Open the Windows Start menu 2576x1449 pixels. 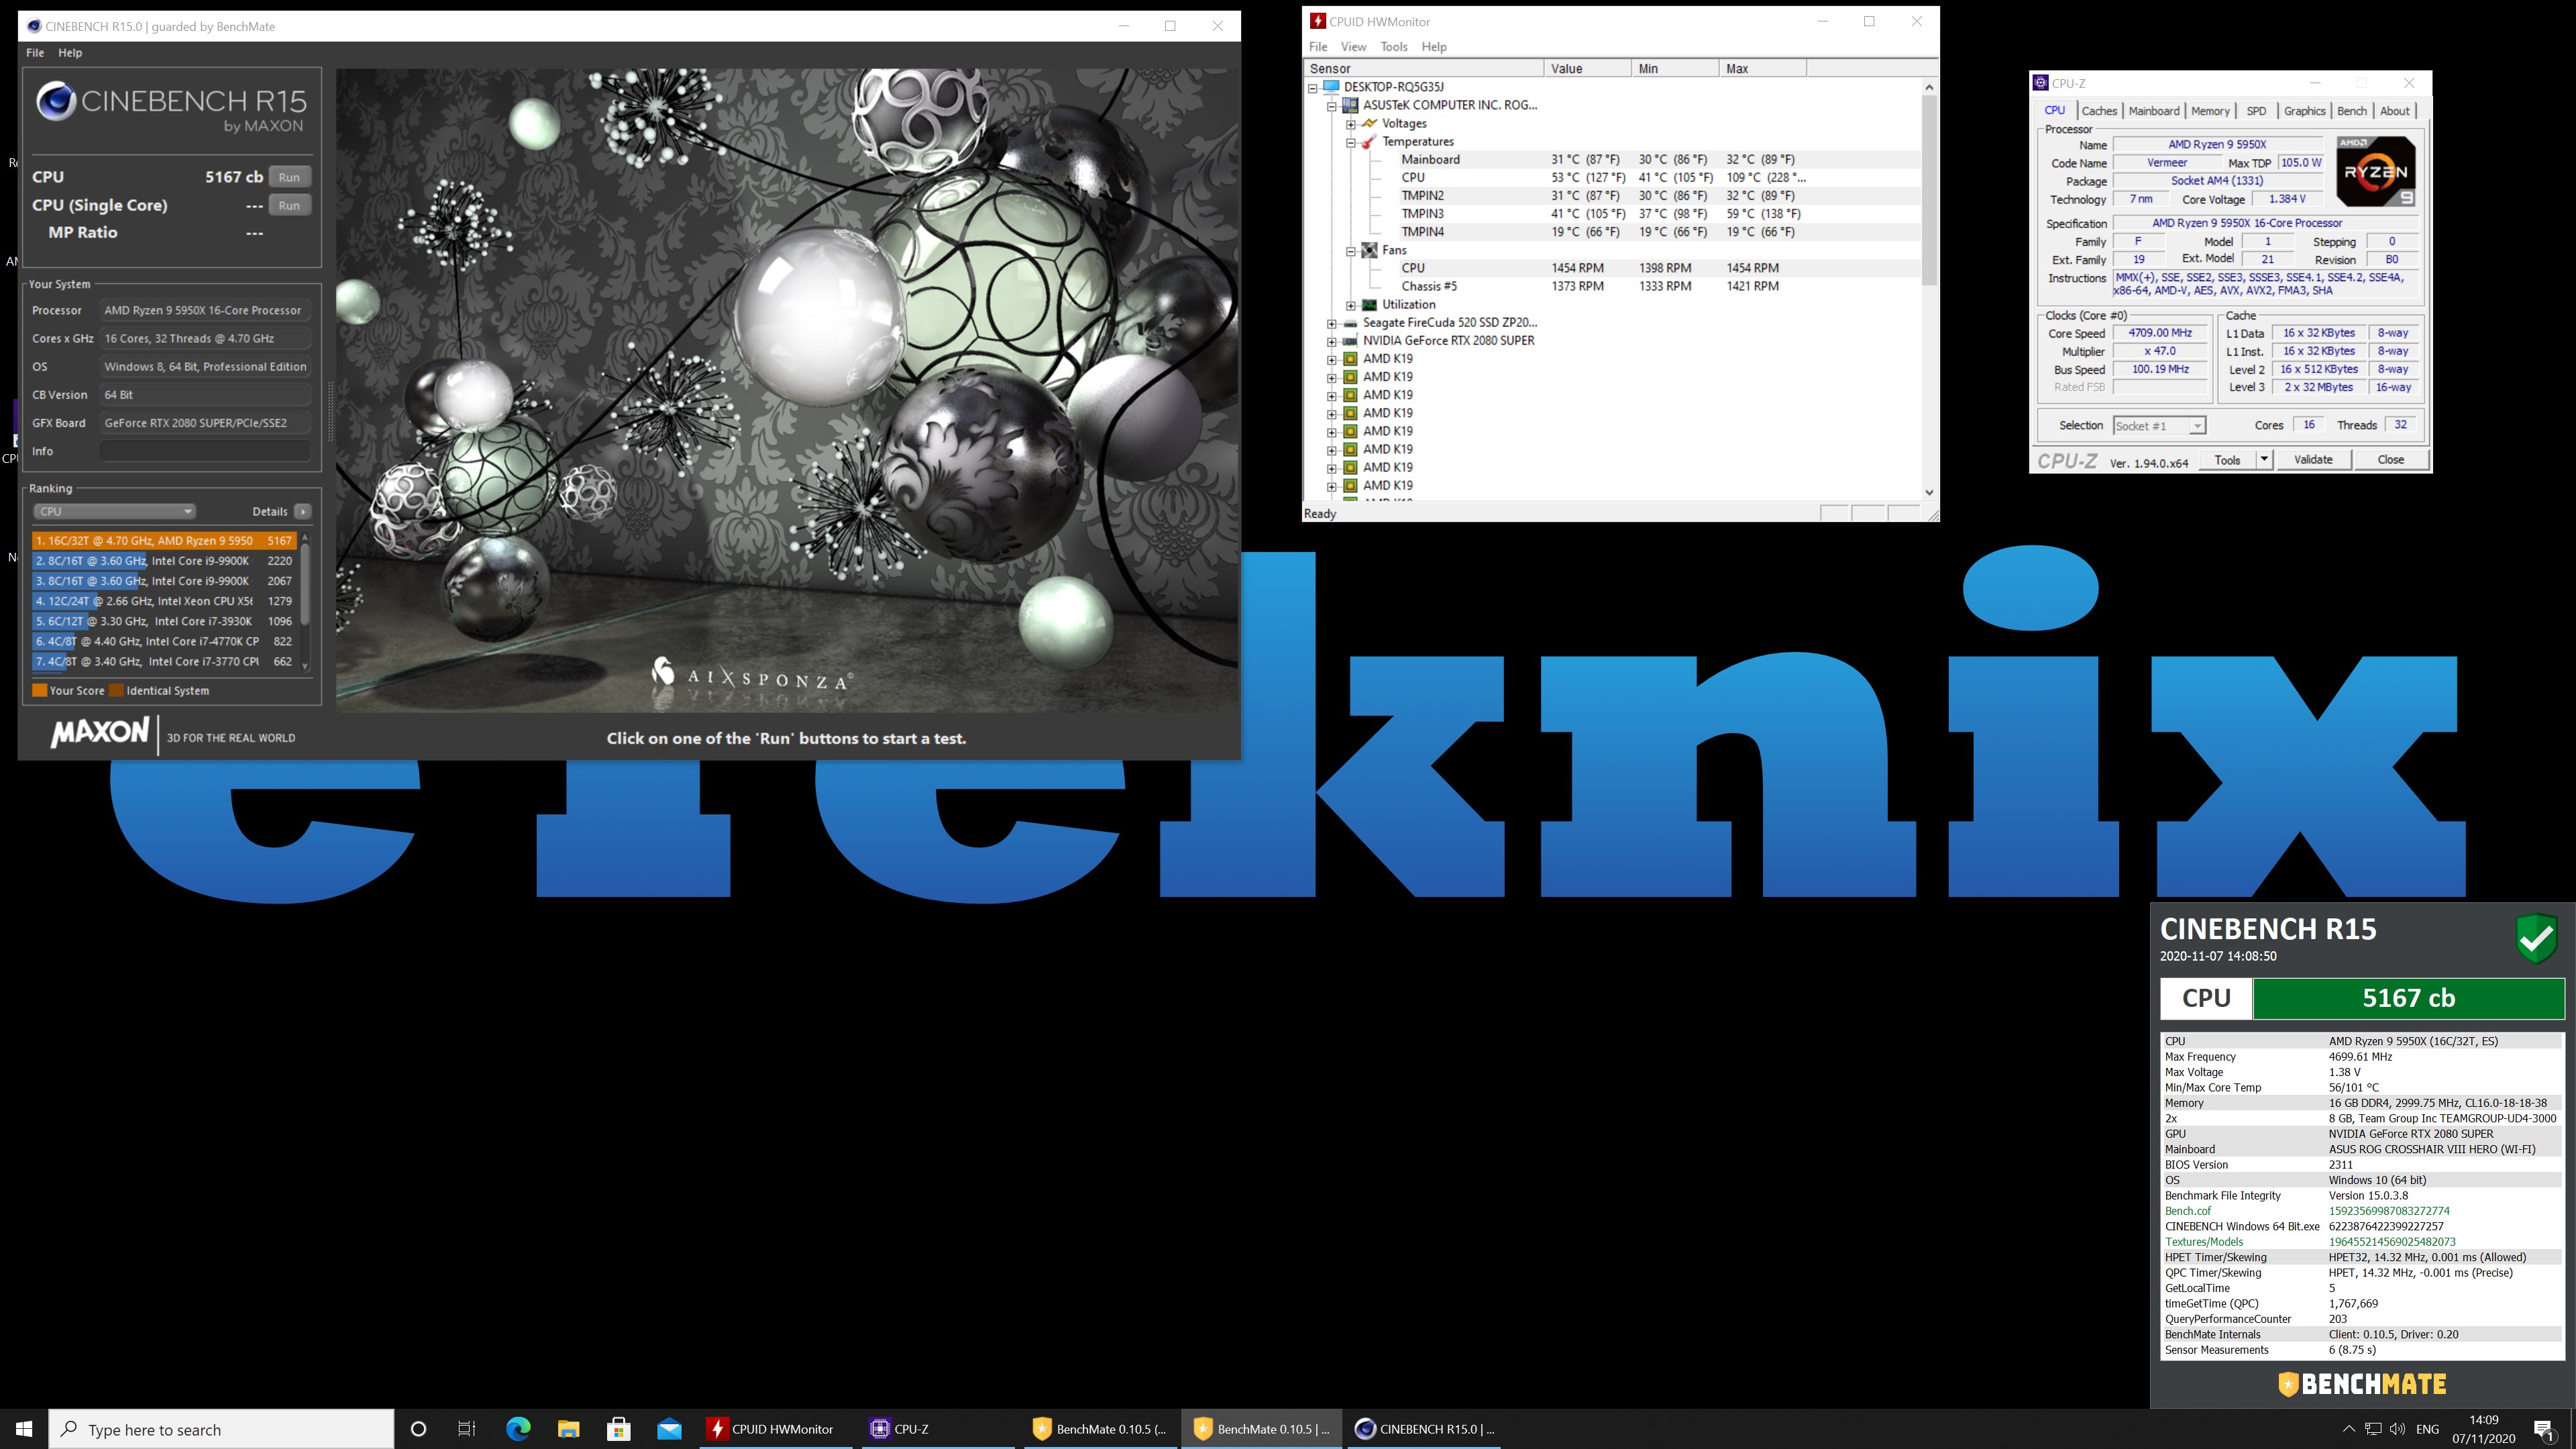(x=24, y=1429)
